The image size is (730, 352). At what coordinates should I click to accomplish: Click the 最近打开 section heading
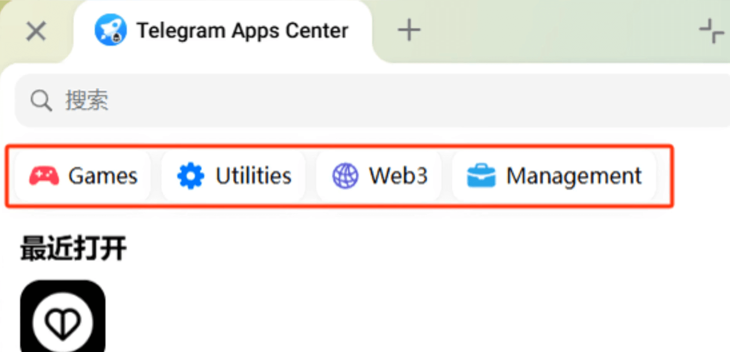[74, 248]
